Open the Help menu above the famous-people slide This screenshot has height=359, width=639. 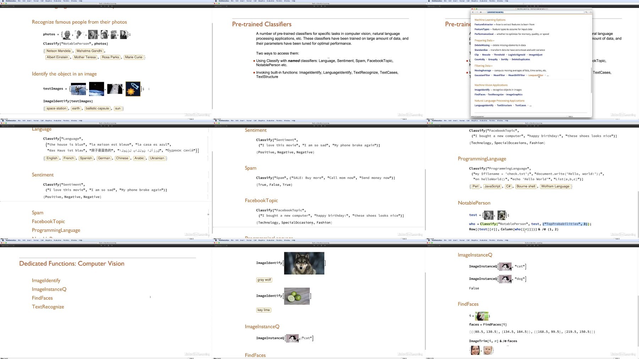click(x=80, y=1)
